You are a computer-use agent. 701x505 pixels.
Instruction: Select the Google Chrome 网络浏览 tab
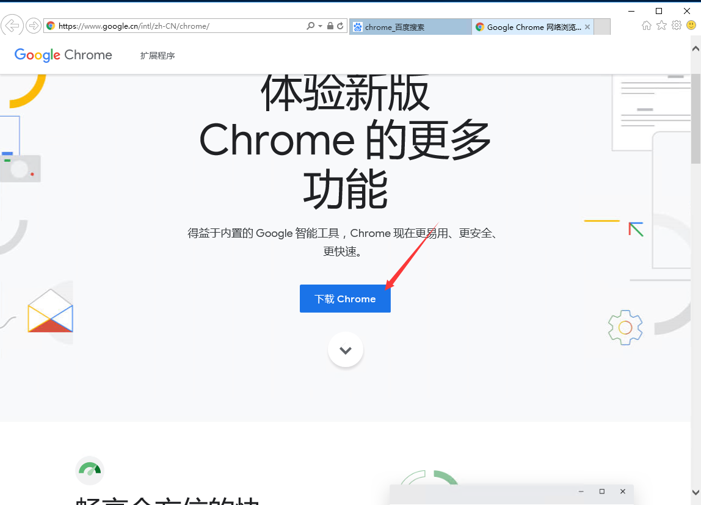pos(533,27)
